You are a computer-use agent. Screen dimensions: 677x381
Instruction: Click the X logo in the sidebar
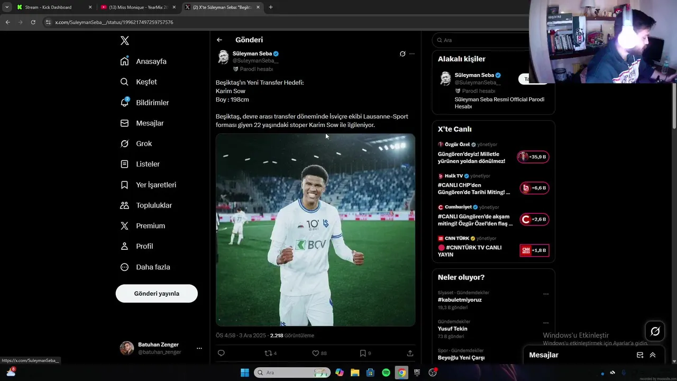[124, 41]
